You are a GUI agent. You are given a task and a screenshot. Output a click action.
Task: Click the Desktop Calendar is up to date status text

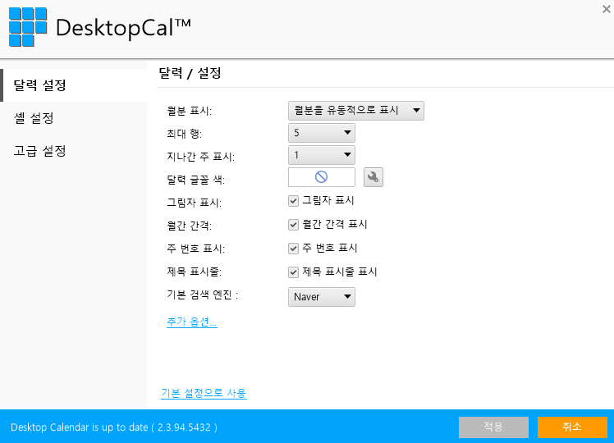pyautogui.click(x=113, y=427)
